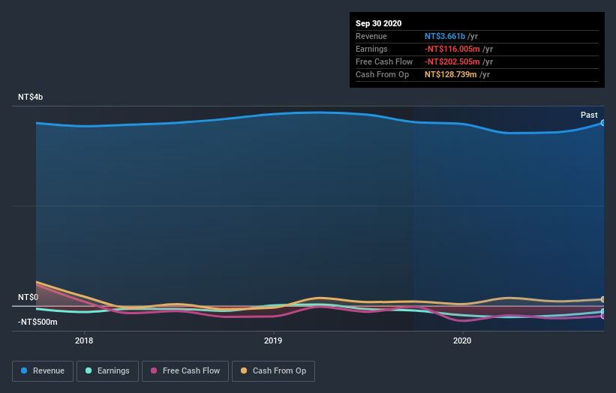Click the -NT$500m y-axis label
The height and width of the screenshot is (393, 616).
(38, 322)
